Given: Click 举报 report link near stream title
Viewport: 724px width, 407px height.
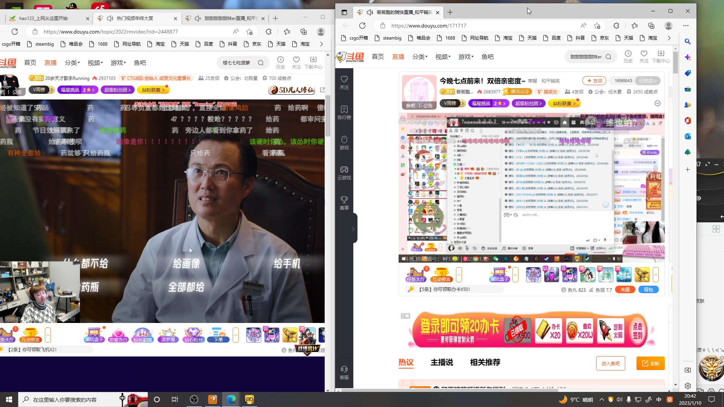Looking at the screenshot, I should (532, 81).
